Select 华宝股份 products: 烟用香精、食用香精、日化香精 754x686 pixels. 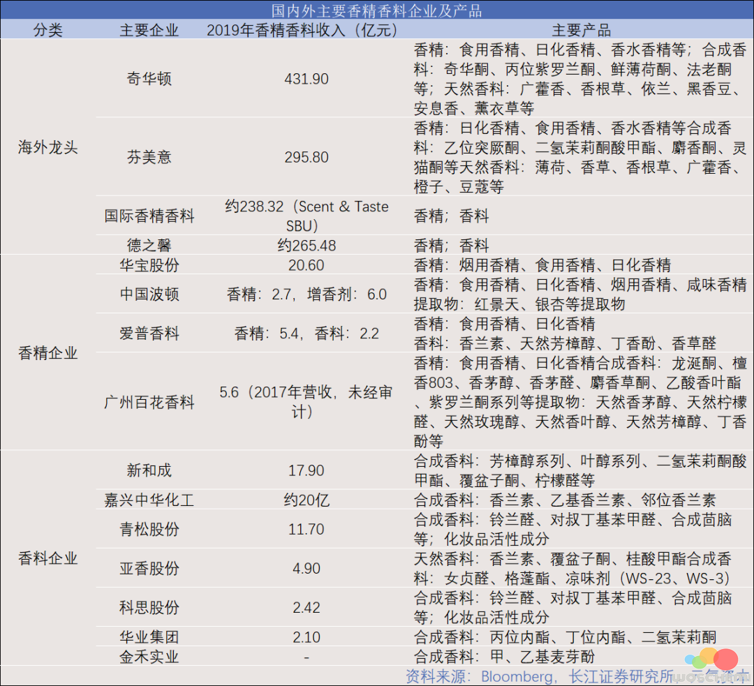(542, 265)
